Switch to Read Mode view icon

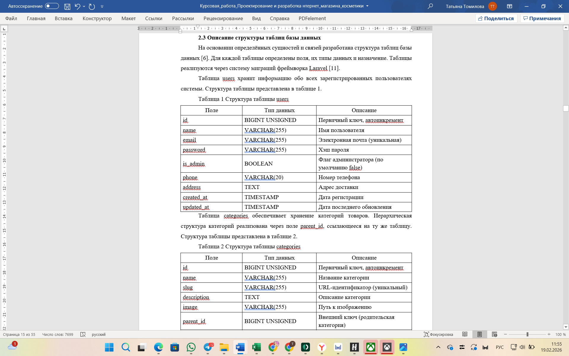(465, 334)
